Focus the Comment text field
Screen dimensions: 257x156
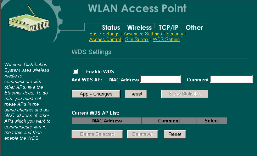[x=231, y=79]
